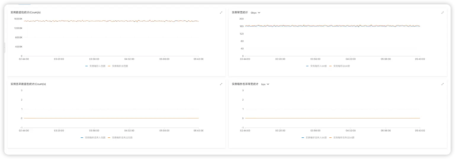Click the 80 label on bandwidth chart

pos(242,41)
